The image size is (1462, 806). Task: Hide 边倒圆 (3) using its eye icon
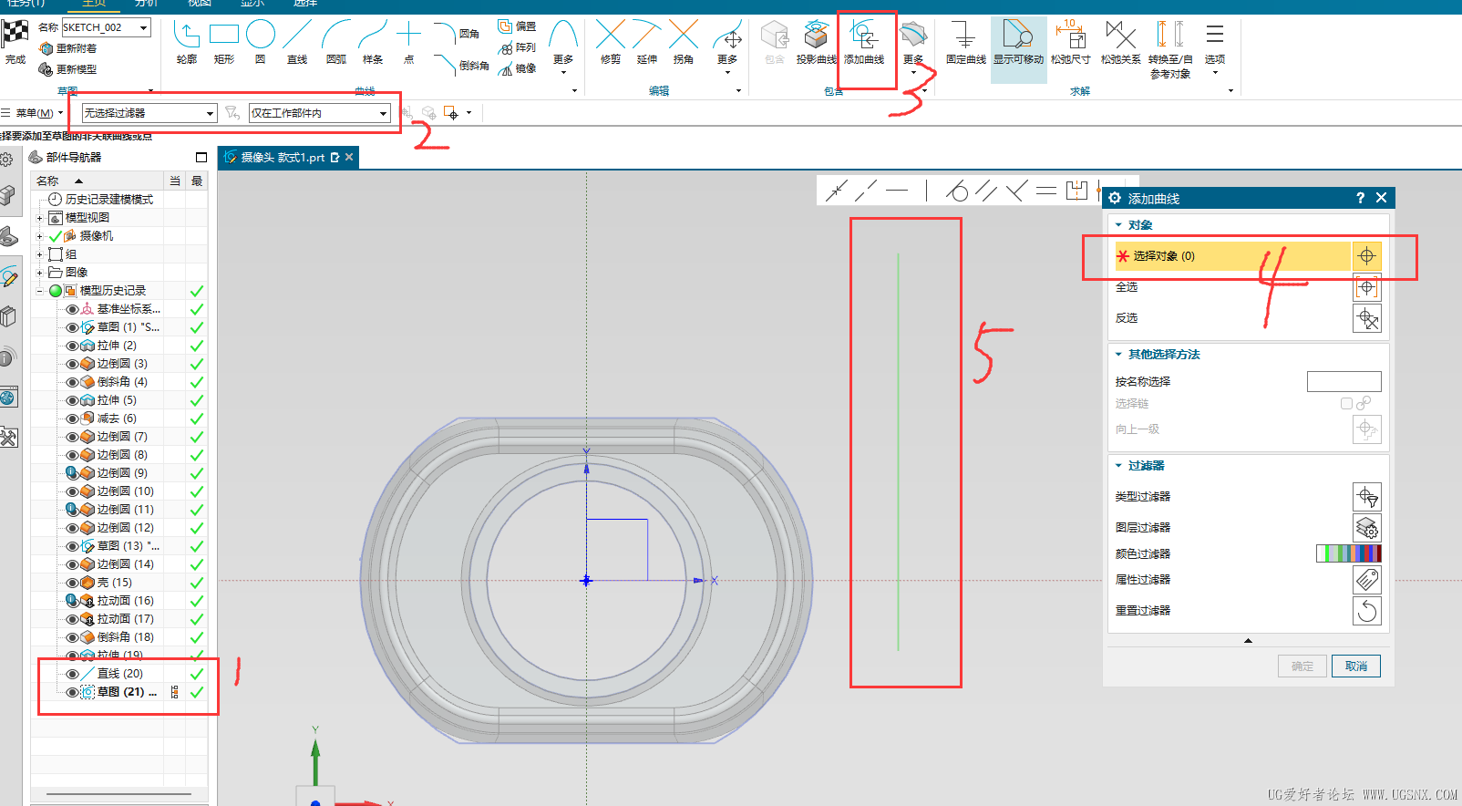pos(73,364)
